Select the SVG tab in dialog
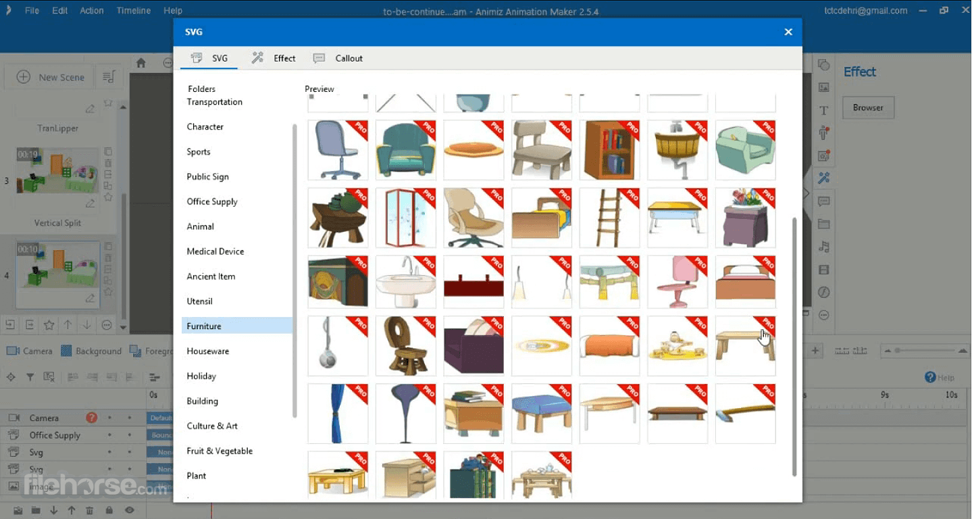Image resolution: width=972 pixels, height=519 pixels. (209, 58)
